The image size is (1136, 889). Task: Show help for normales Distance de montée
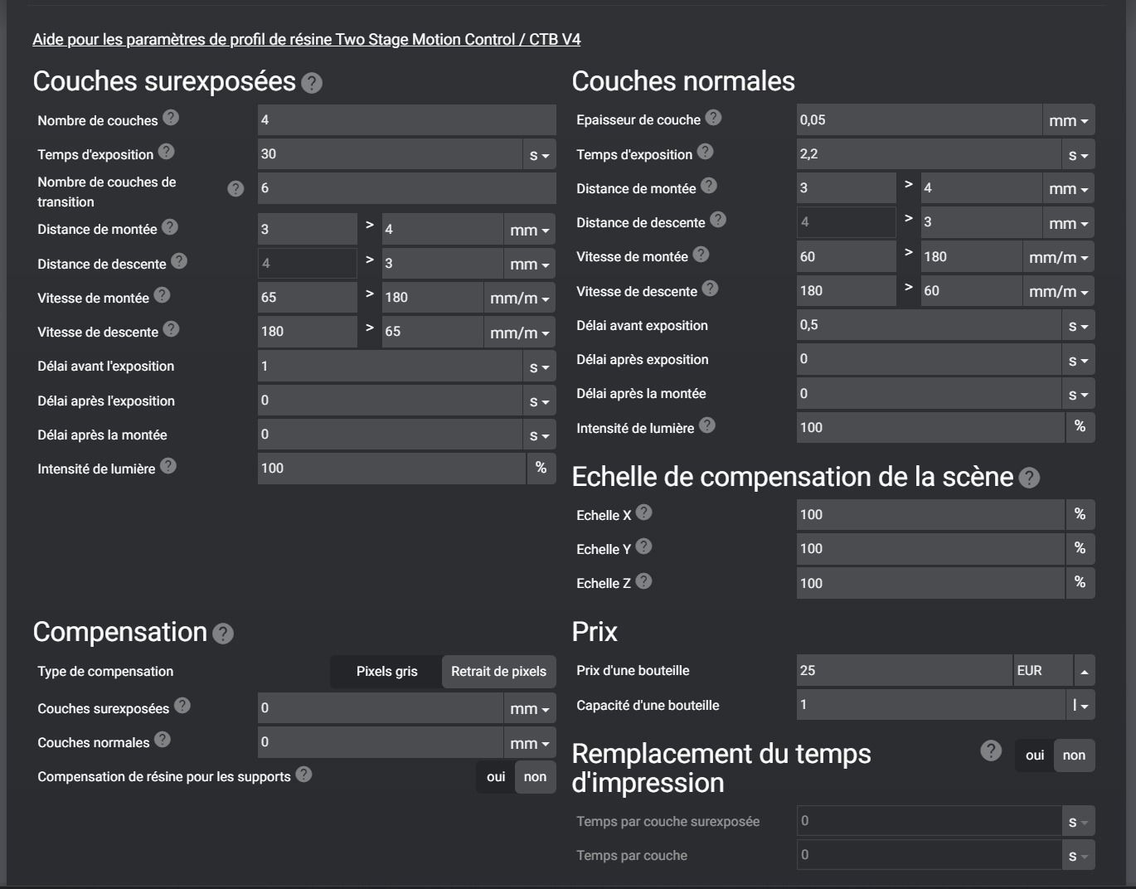pos(709,186)
